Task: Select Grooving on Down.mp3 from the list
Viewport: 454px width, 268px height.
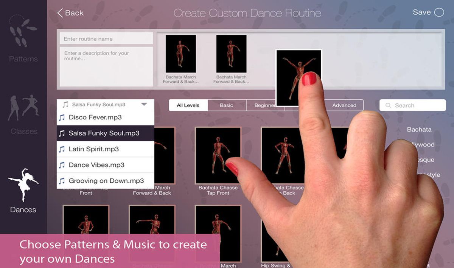Action: click(x=106, y=181)
